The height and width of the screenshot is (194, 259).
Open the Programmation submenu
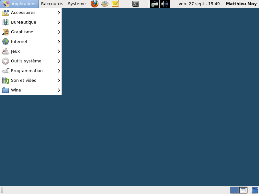pos(31,71)
